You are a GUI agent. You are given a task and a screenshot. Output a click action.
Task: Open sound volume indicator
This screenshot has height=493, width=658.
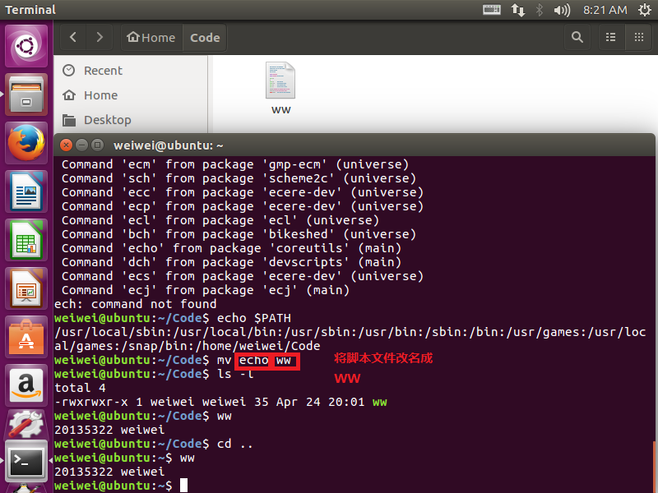pyautogui.click(x=562, y=10)
